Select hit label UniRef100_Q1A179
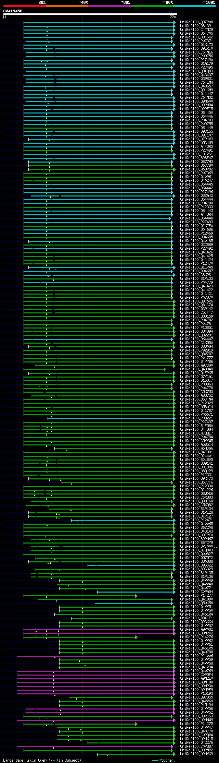The height and width of the screenshot is (763, 219). point(196,64)
